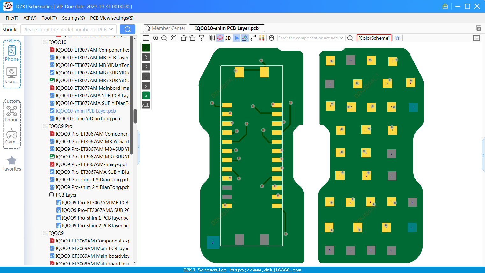
Task: Show PCB layer 3
Action: pyautogui.click(x=146, y=67)
